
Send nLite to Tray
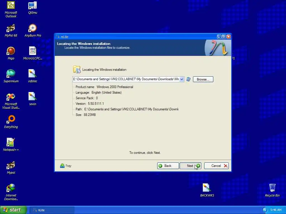point(66,166)
